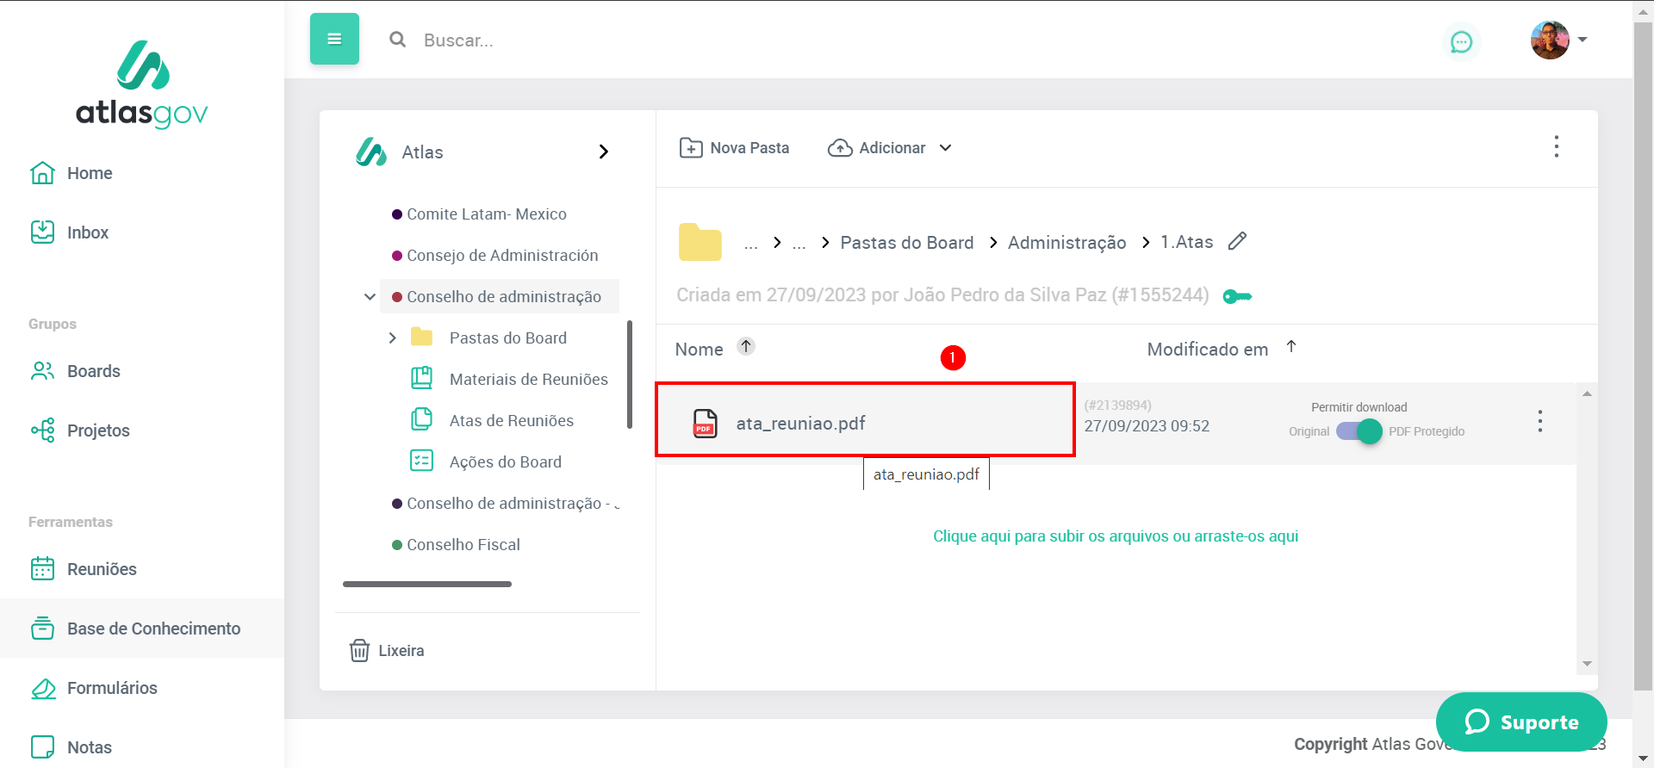Click the edit pencil beside 1.Atas

pos(1237,241)
